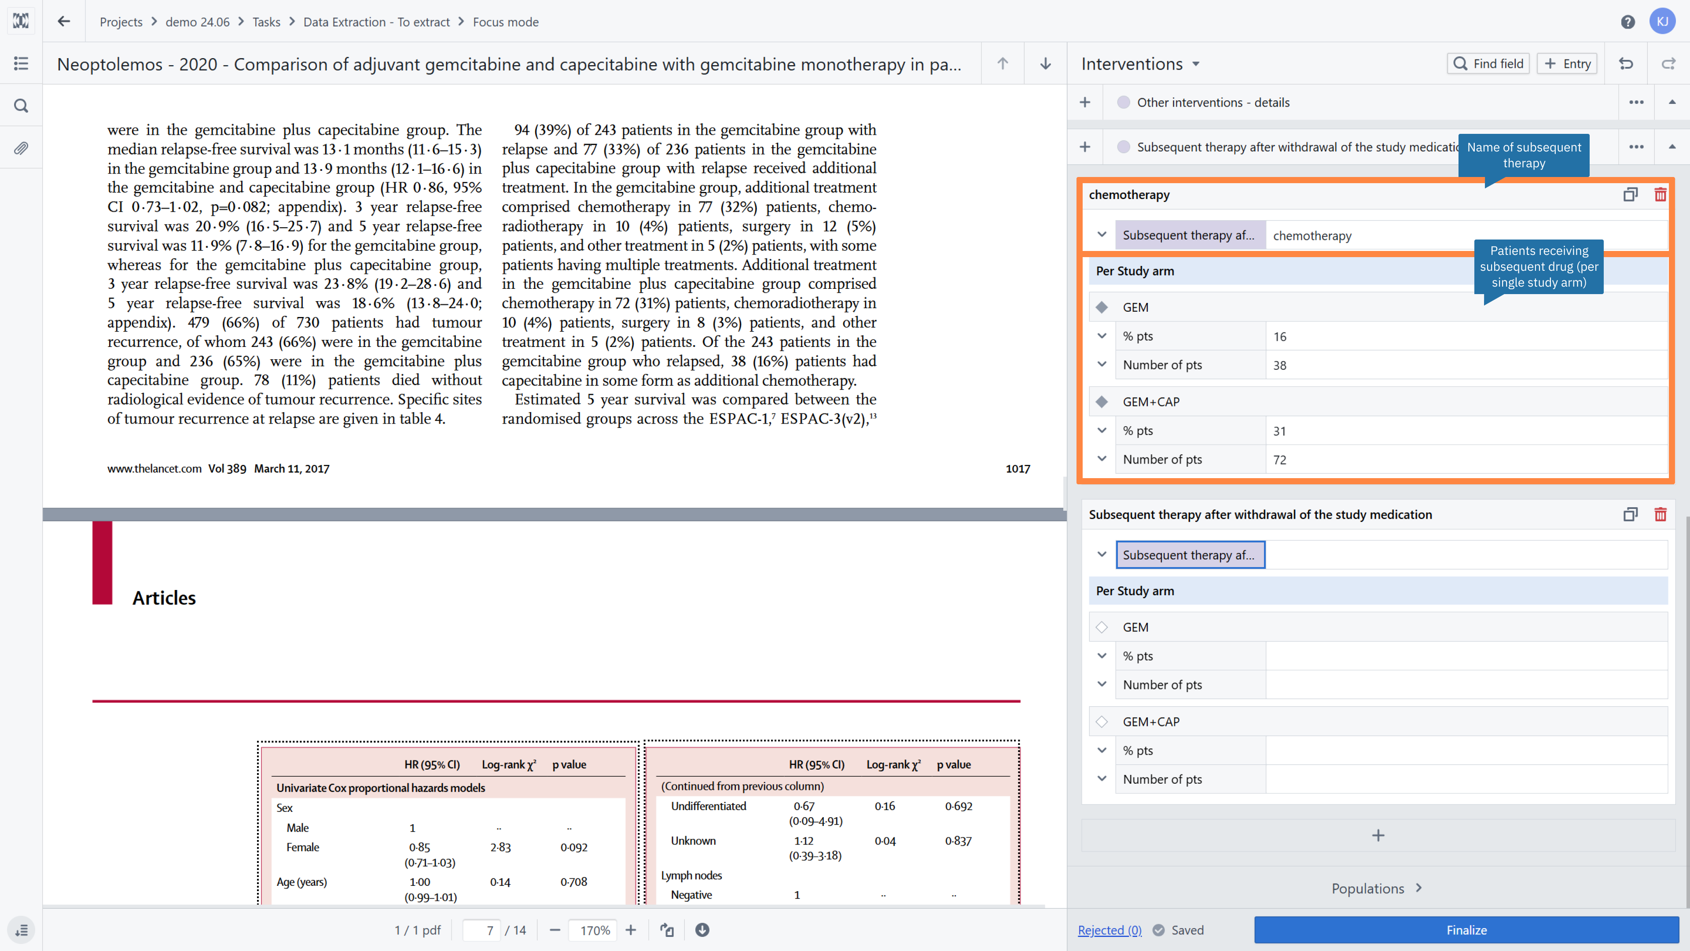Expand chevron beside GEM % pts value 16
1690x951 pixels.
[1102, 336]
